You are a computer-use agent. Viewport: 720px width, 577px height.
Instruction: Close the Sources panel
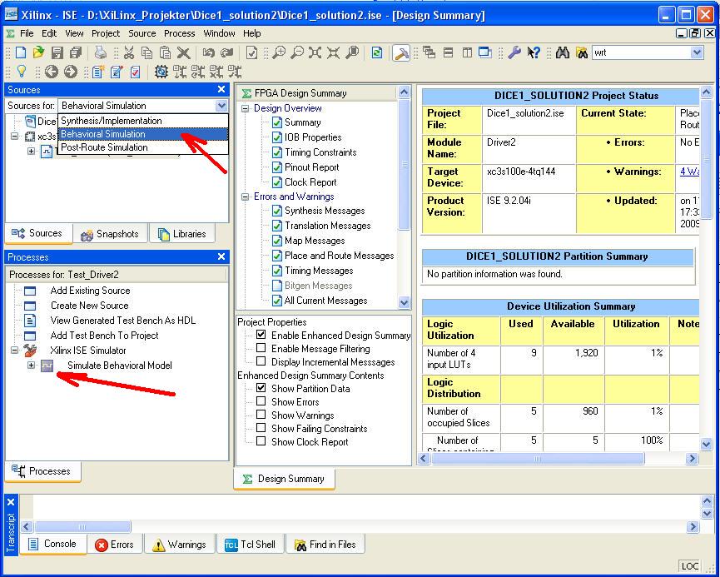[221, 90]
